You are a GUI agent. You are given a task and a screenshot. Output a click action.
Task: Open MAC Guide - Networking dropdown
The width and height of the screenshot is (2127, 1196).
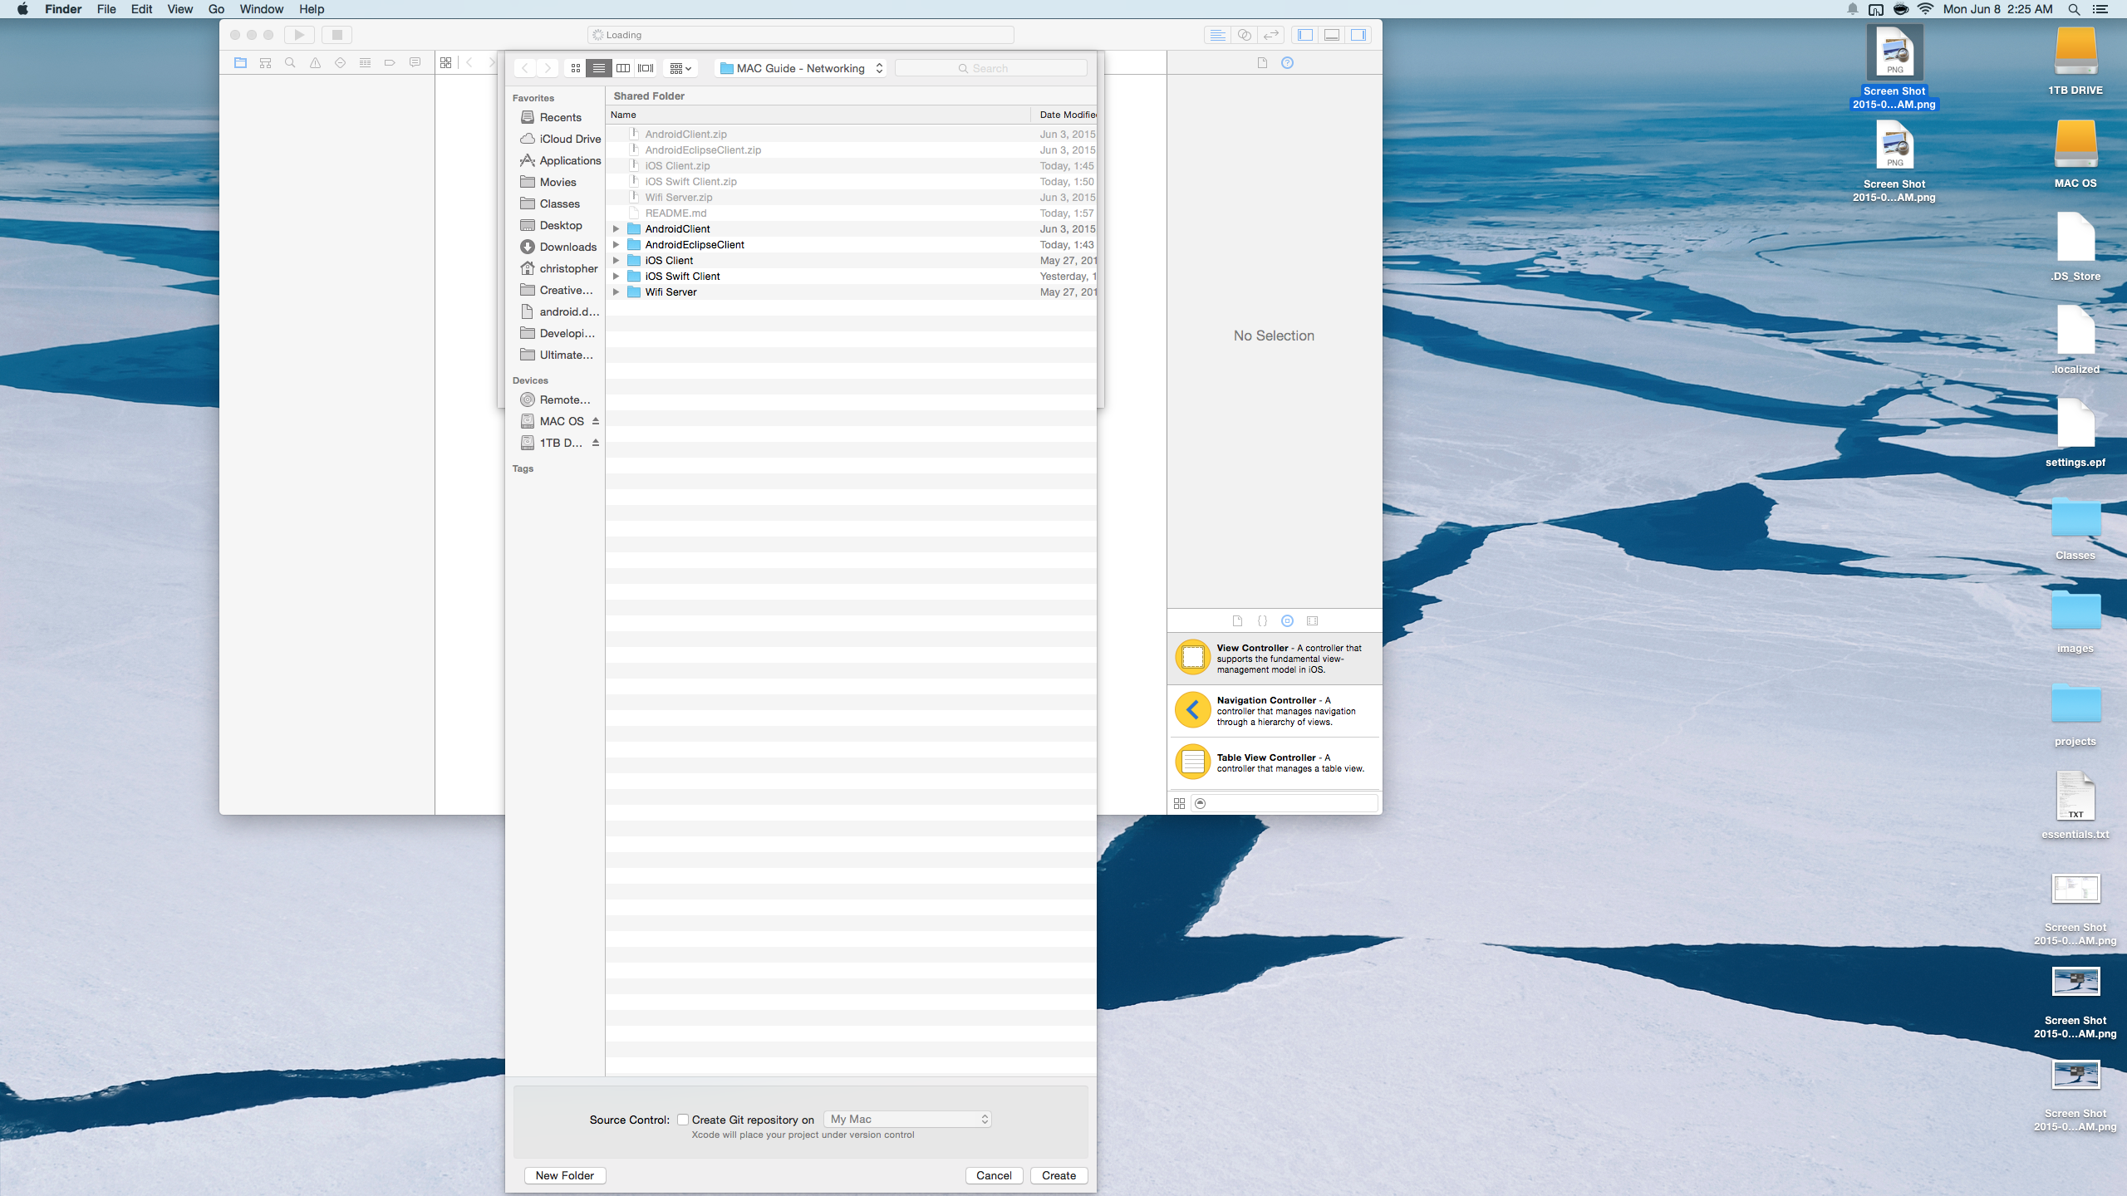pyautogui.click(x=802, y=67)
